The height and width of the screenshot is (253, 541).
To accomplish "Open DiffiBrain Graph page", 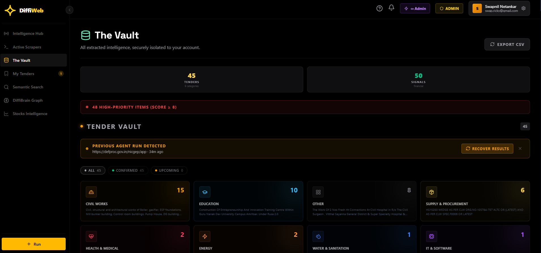I will (34, 100).
